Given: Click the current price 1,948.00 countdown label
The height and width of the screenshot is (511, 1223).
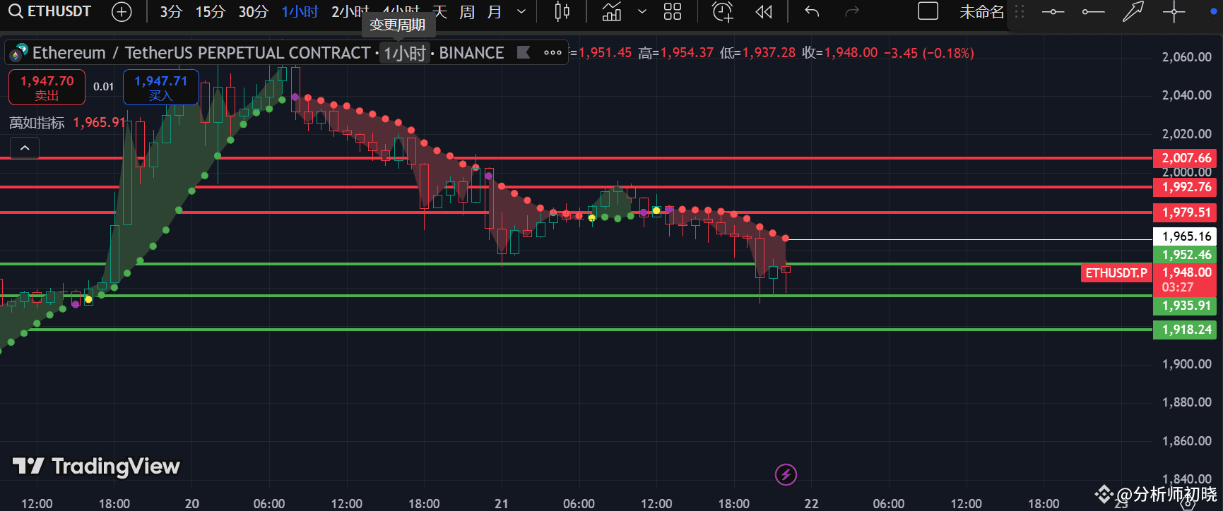Looking at the screenshot, I should click(1185, 279).
